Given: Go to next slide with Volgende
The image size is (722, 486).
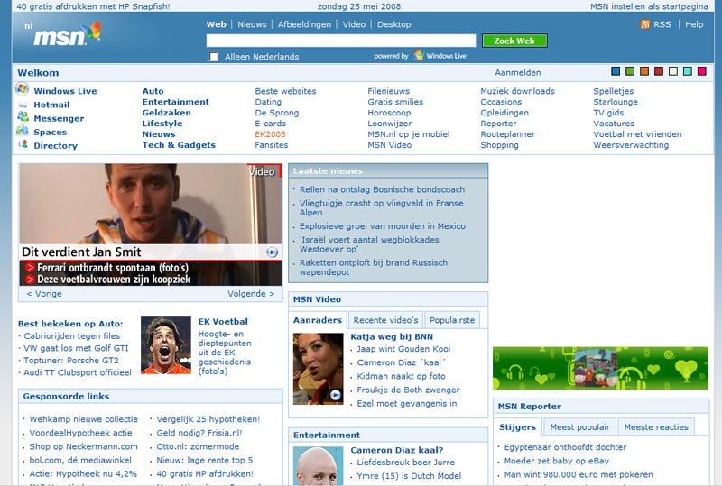Looking at the screenshot, I should [x=251, y=294].
